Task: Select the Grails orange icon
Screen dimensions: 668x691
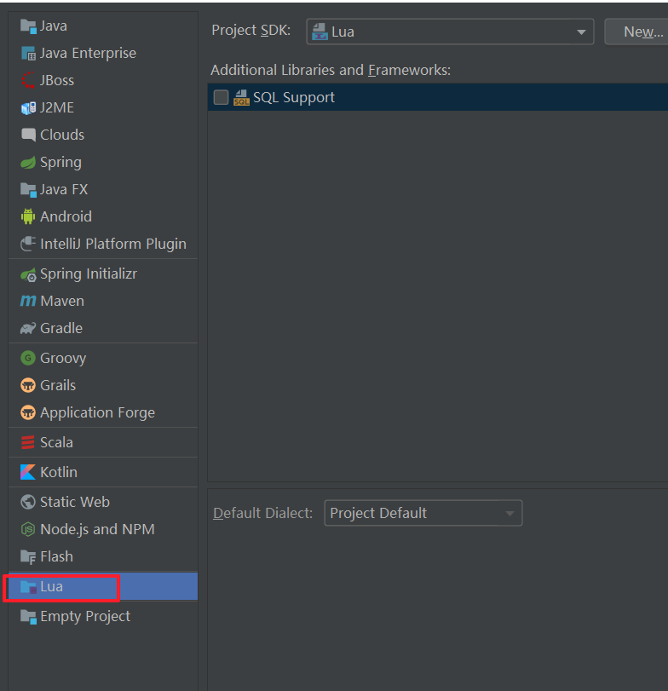Action: [28, 386]
